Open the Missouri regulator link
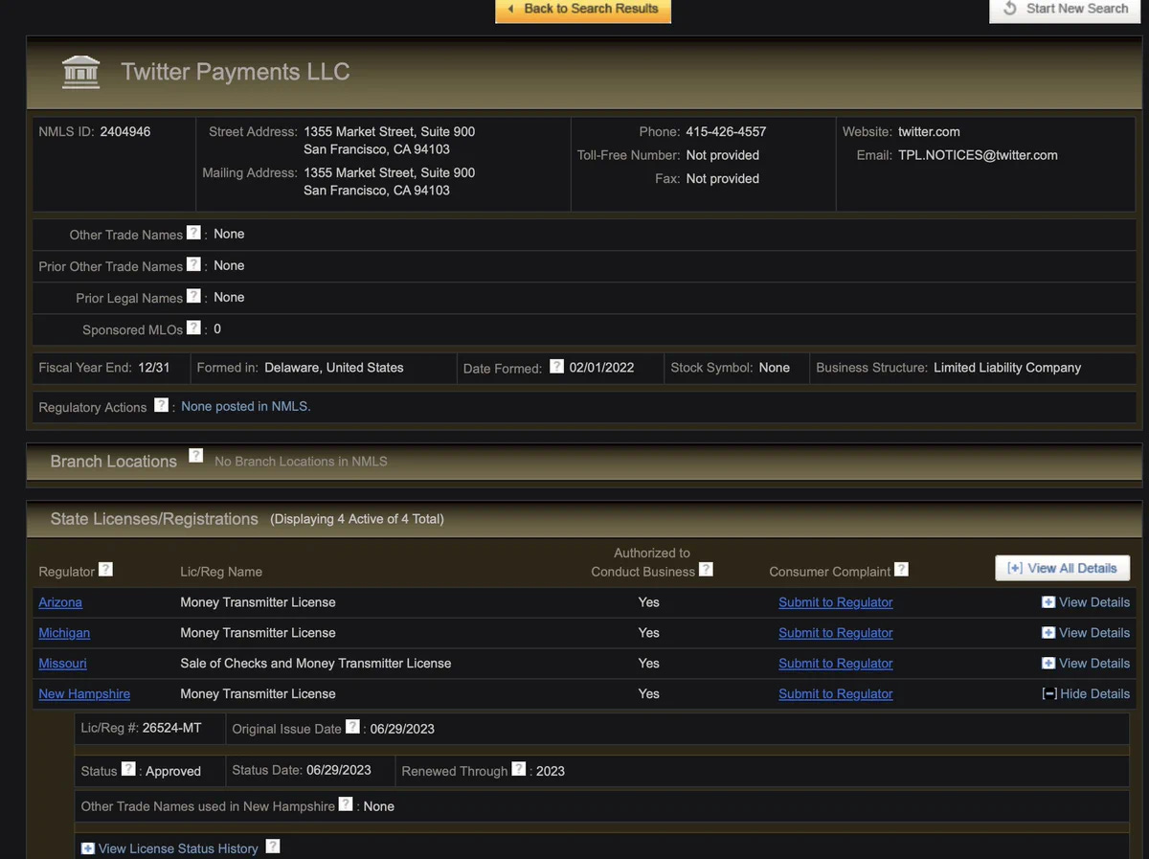Screen dimensions: 1149x859 point(62,664)
